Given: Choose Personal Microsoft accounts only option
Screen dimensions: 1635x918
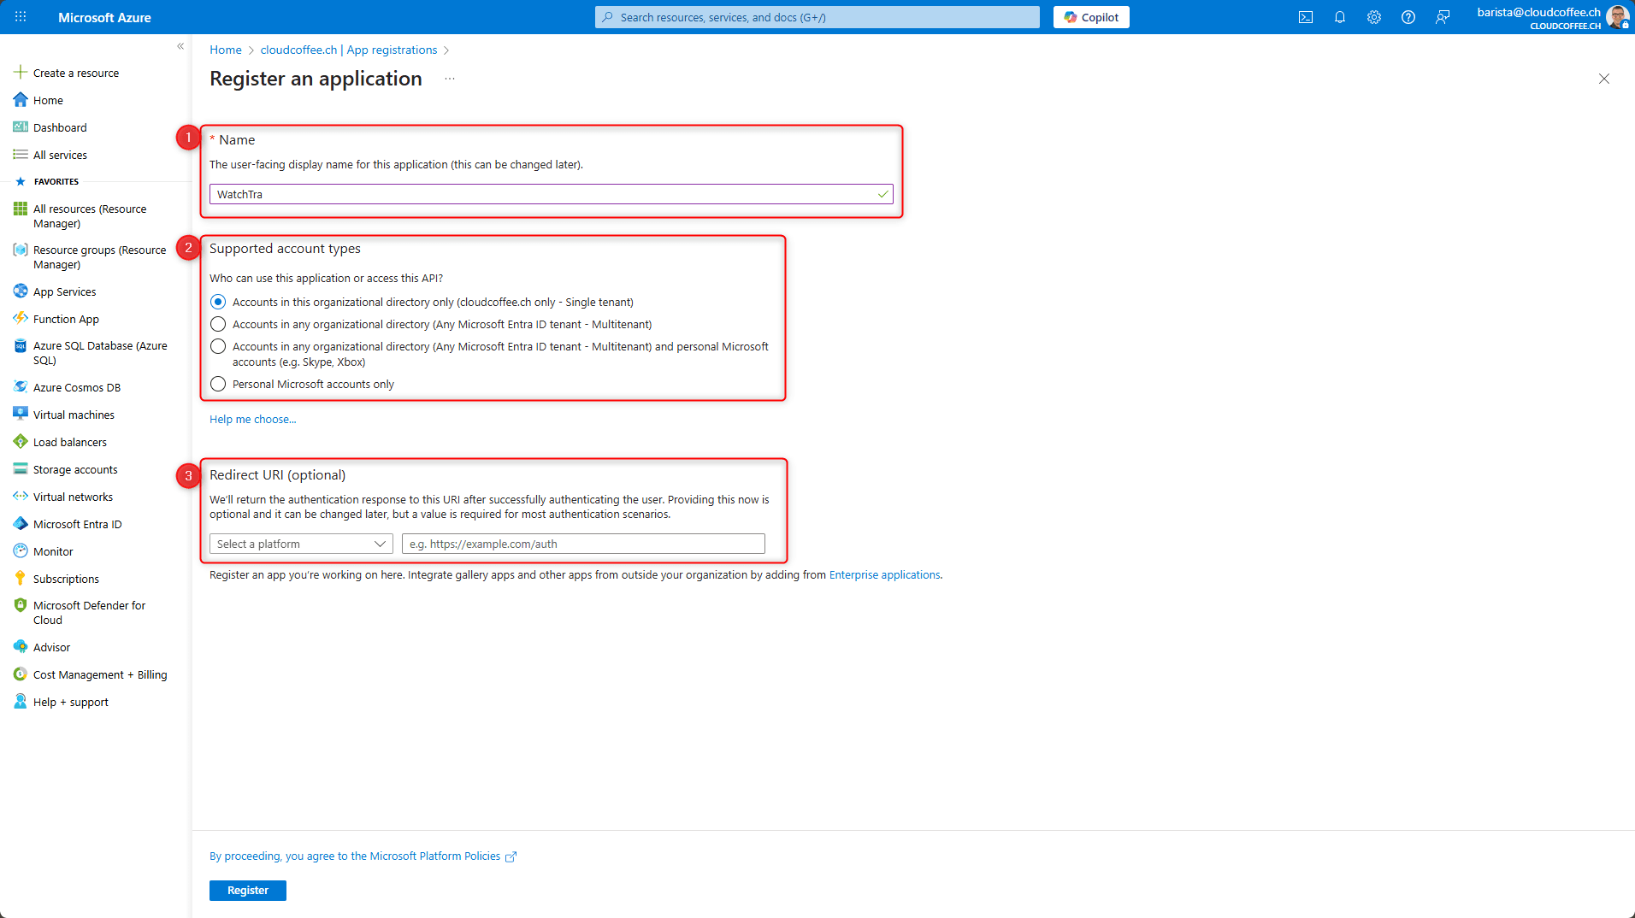Looking at the screenshot, I should pyautogui.click(x=218, y=384).
